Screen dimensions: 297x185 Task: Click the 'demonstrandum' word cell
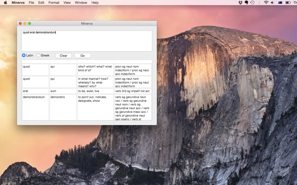pyautogui.click(x=35, y=107)
